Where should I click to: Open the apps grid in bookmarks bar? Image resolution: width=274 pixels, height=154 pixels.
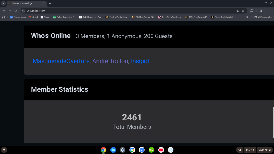pos(3,17)
